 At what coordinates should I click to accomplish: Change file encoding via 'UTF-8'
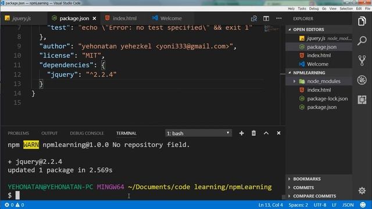(x=320, y=205)
